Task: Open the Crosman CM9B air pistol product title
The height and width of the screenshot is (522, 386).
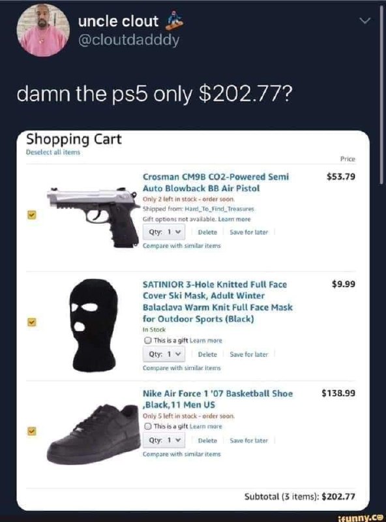Action: tap(216, 182)
